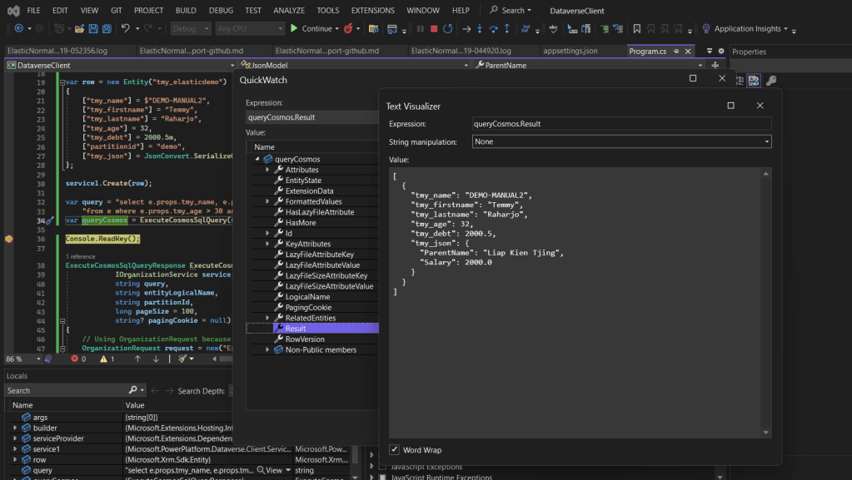Expand the builder variable in Locals
852x480 pixels.
coord(15,428)
